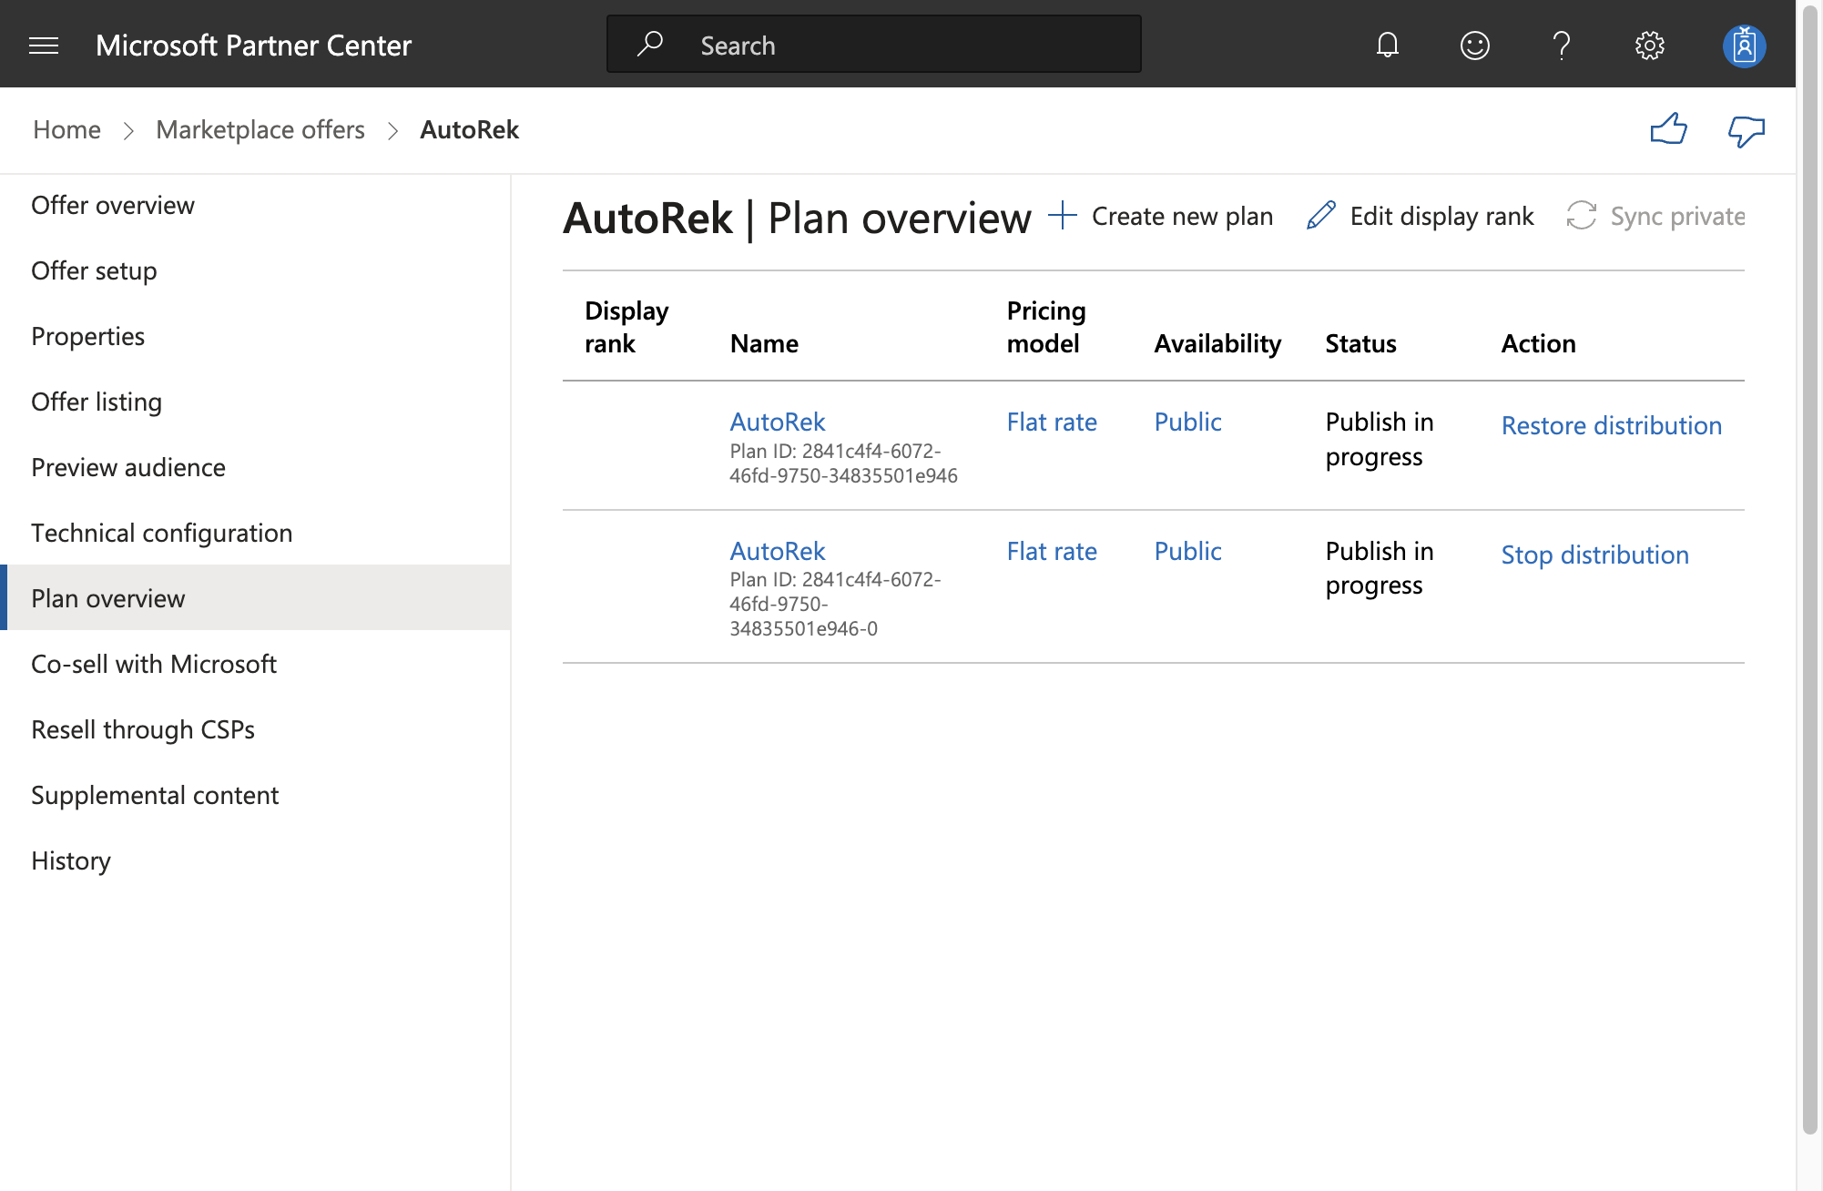Viewport: 1823px width, 1191px height.
Task: Select Plan overview in sidebar
Action: coord(255,598)
